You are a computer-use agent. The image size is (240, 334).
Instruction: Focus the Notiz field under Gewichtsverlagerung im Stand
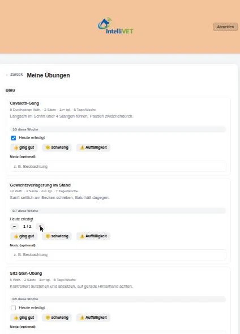118,255
